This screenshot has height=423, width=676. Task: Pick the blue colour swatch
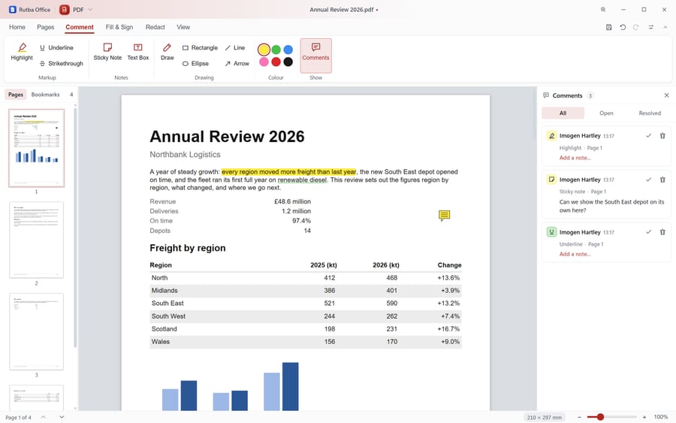click(288, 50)
